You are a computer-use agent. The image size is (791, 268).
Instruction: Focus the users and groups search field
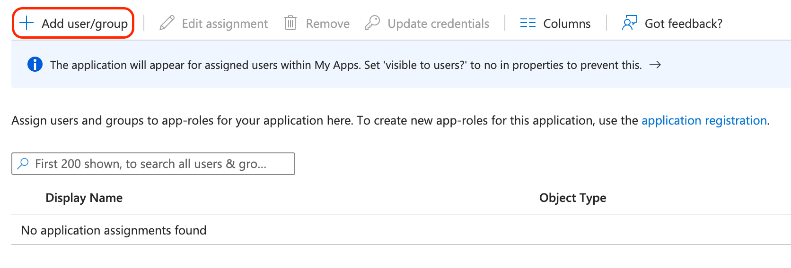161,164
